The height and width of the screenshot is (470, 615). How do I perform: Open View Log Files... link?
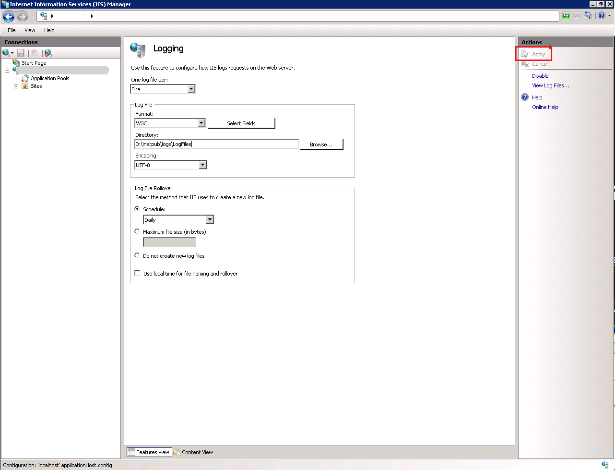pos(551,85)
